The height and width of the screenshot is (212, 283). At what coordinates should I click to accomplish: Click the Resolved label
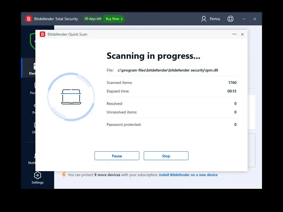115,104
